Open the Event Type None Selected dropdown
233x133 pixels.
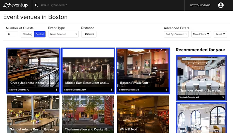pos(63,34)
